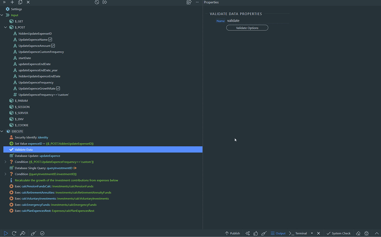Click the Security Identify person icon
The width and height of the screenshot is (381, 237).
(12, 137)
